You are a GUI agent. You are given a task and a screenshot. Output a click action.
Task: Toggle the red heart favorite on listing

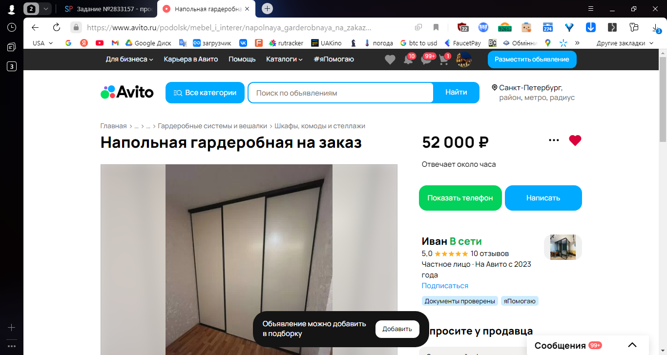pyautogui.click(x=575, y=140)
